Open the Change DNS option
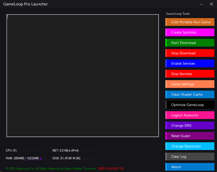The height and width of the screenshot is (172, 217). (x=190, y=125)
